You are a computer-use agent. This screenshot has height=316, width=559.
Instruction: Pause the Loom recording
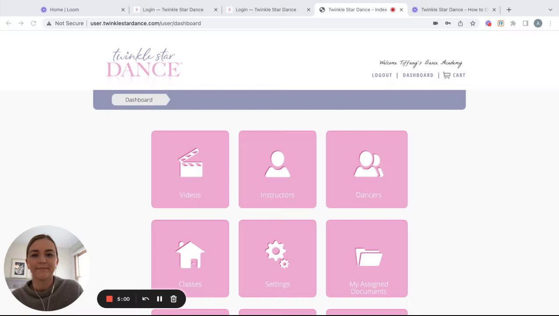pos(160,299)
